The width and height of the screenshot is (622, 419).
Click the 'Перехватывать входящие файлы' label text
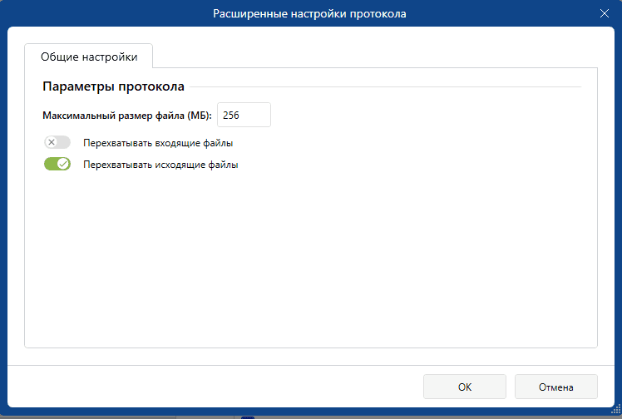click(x=158, y=142)
